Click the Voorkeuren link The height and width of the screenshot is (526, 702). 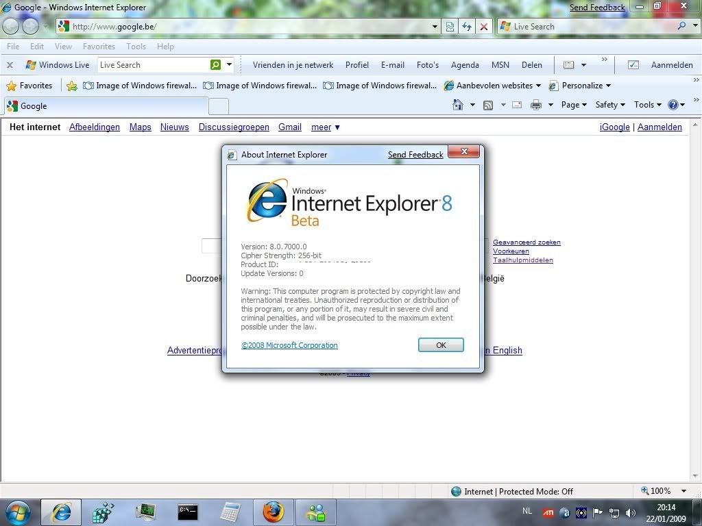coord(511,251)
